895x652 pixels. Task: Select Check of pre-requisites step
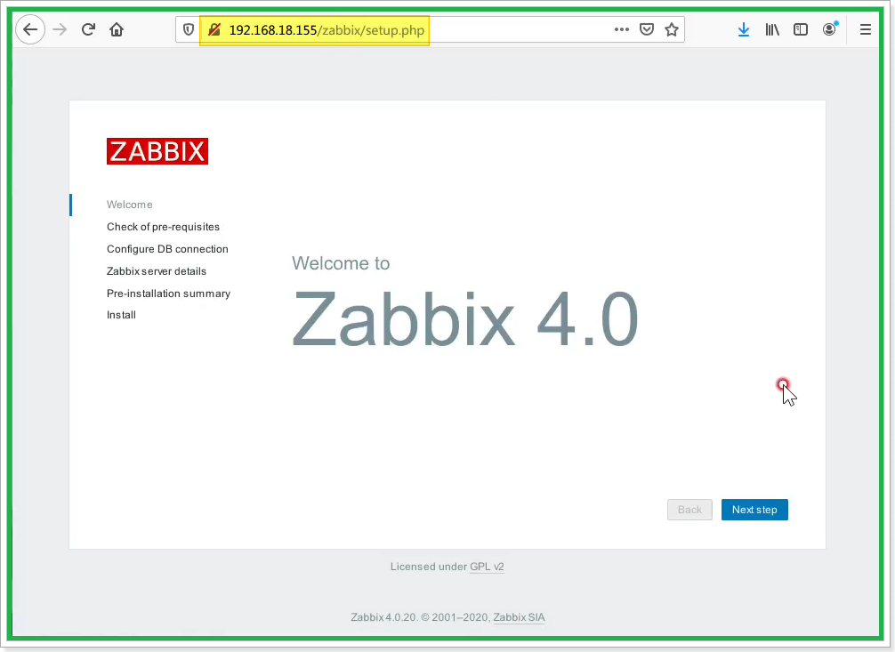tap(163, 227)
